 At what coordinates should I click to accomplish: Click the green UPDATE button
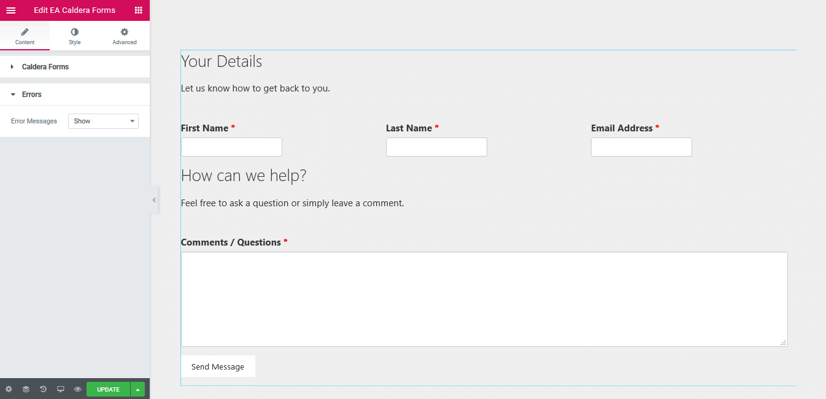[x=108, y=389]
